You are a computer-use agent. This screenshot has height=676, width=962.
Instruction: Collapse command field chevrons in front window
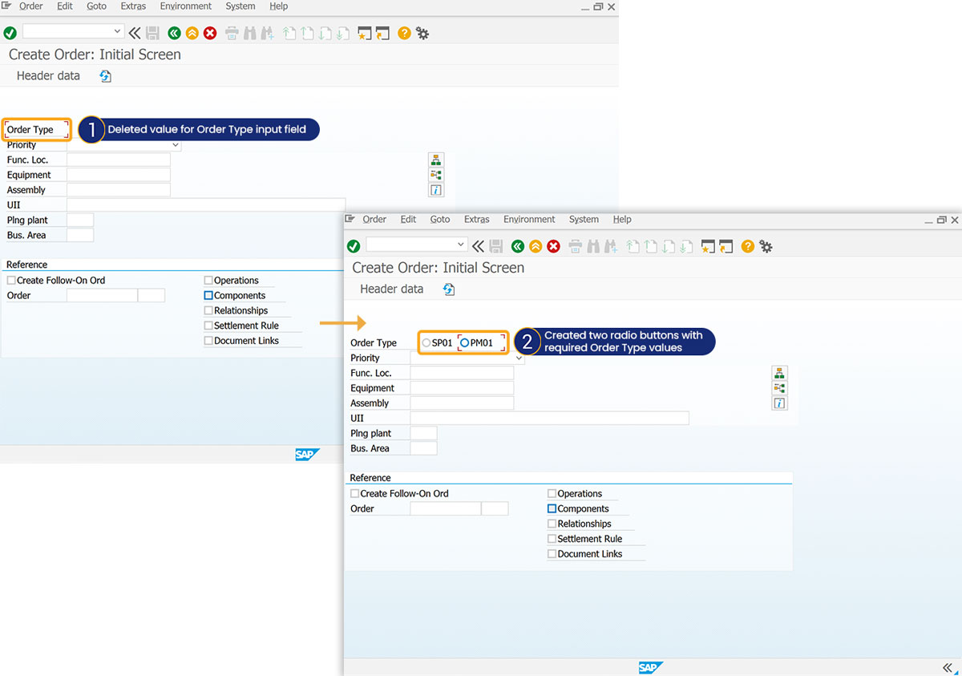(479, 246)
